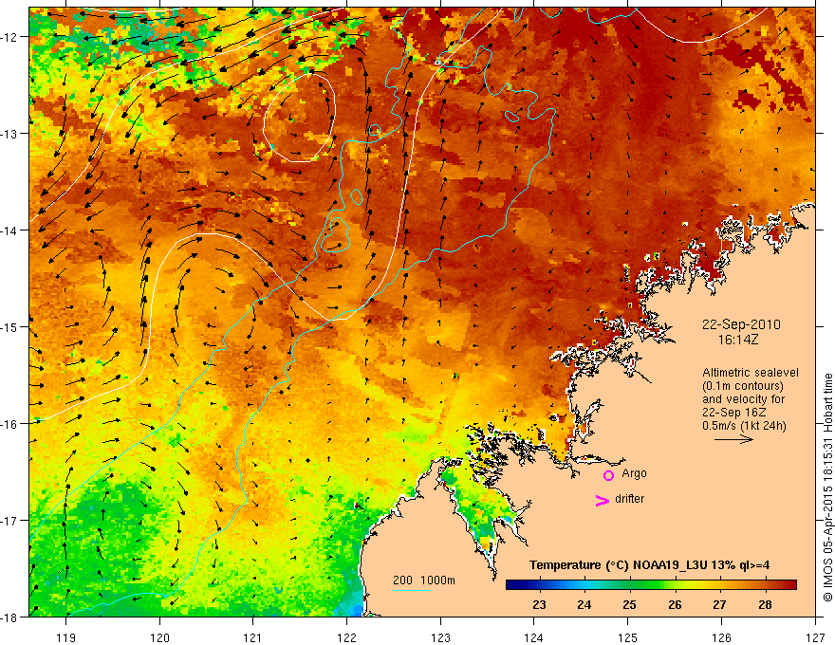
Task: Click latitude axis label "-18"
Action: click(x=10, y=617)
